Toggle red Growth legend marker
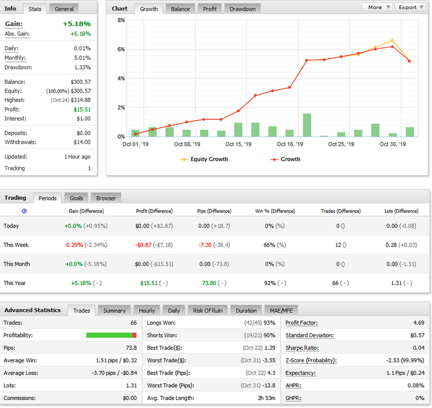The height and width of the screenshot is (408, 432). [x=274, y=159]
